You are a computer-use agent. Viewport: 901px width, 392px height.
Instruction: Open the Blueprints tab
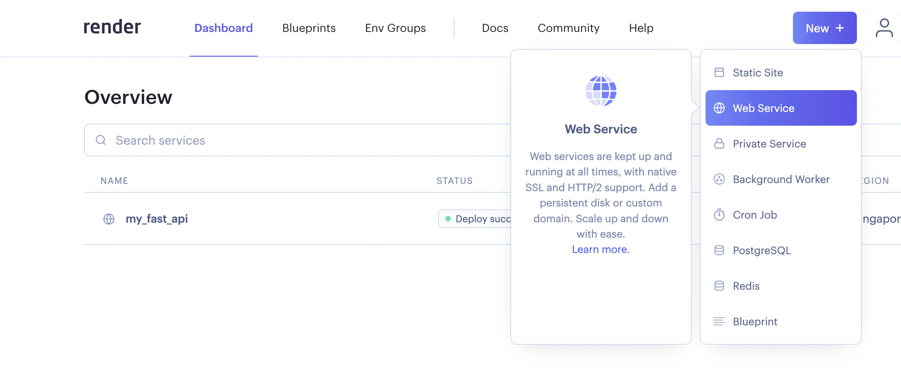pyautogui.click(x=309, y=28)
